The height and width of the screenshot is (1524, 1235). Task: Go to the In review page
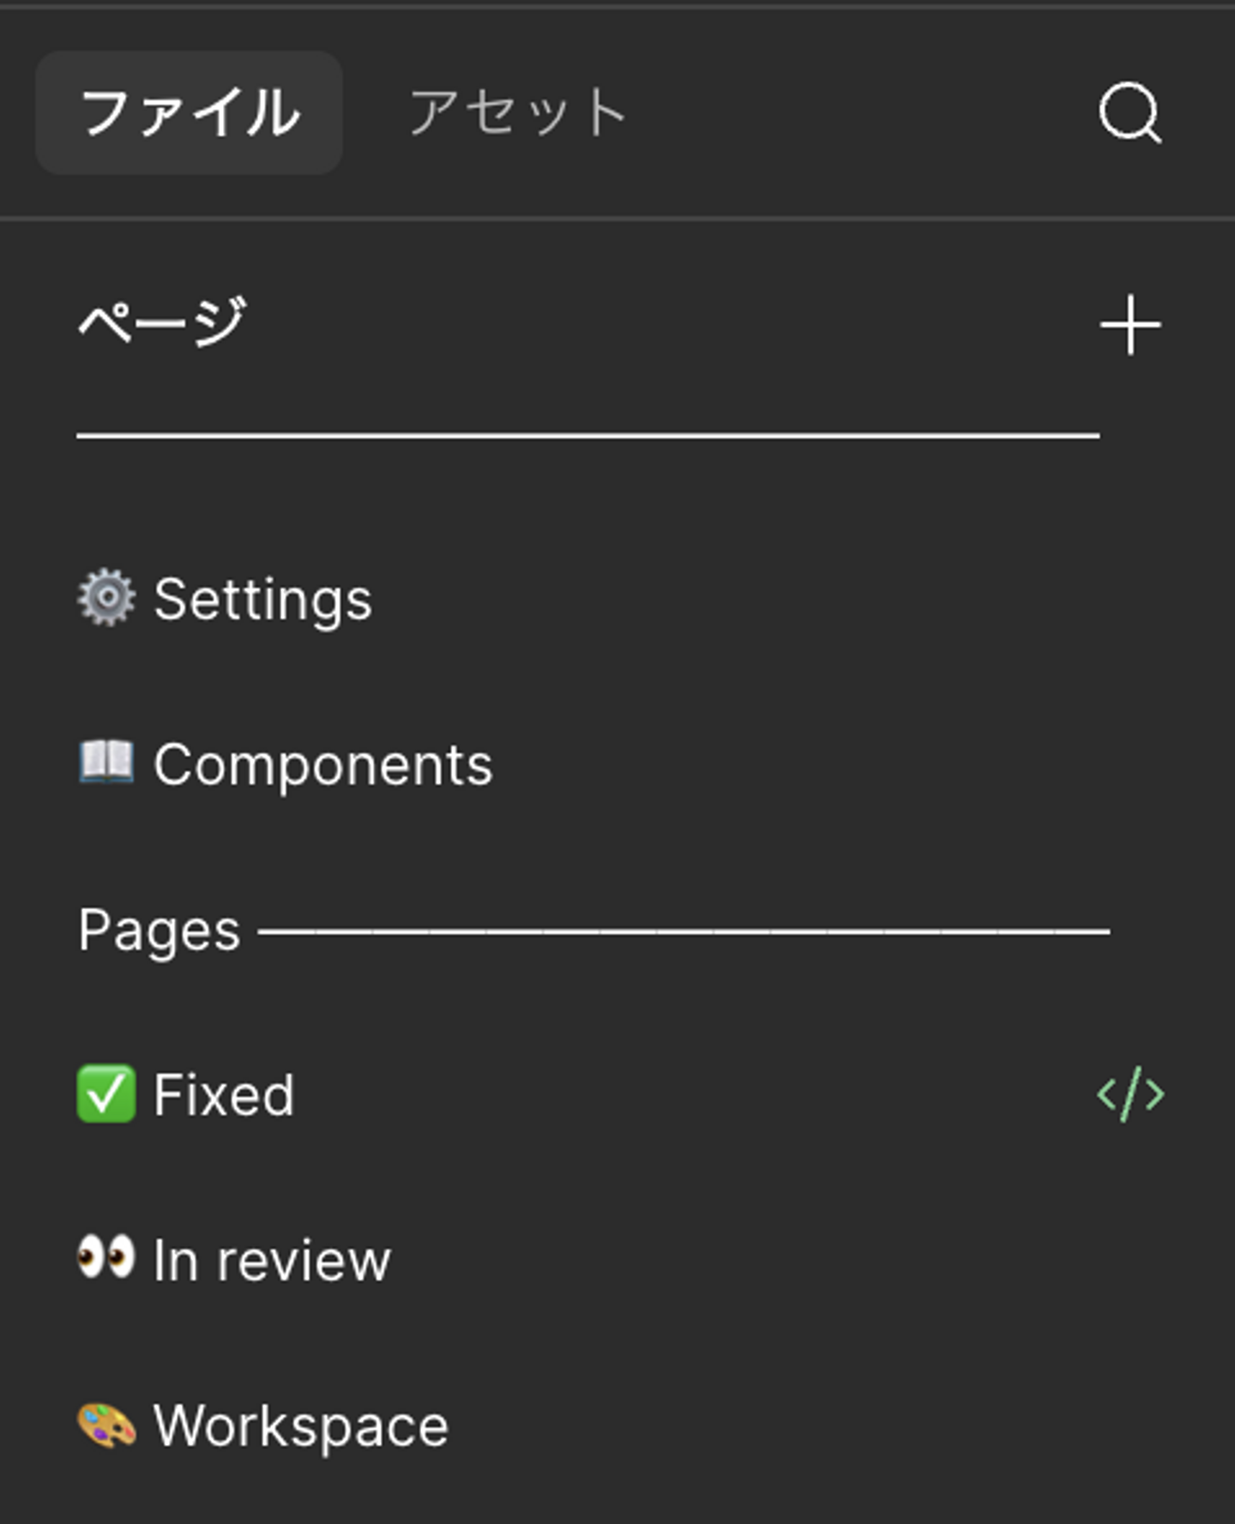(272, 1261)
